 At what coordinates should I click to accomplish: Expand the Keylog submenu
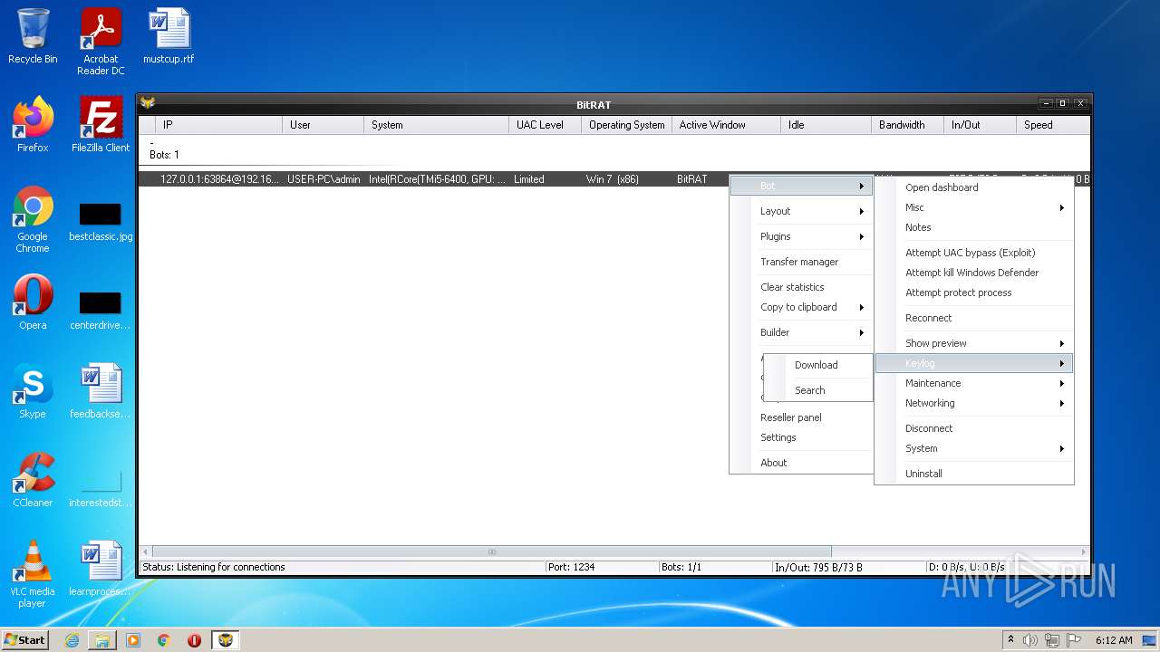click(x=974, y=363)
